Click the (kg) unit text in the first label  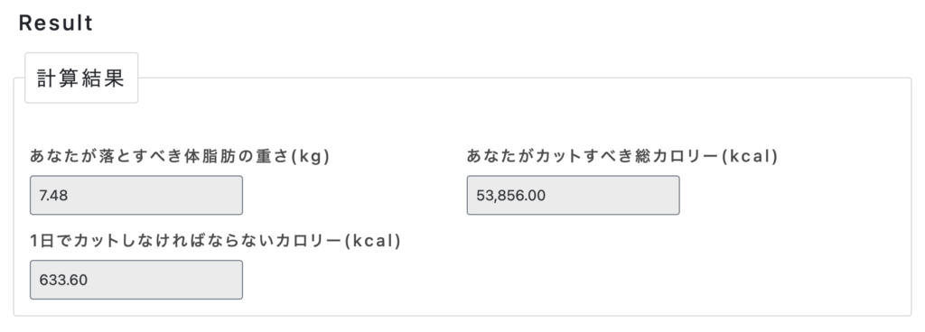(311, 157)
